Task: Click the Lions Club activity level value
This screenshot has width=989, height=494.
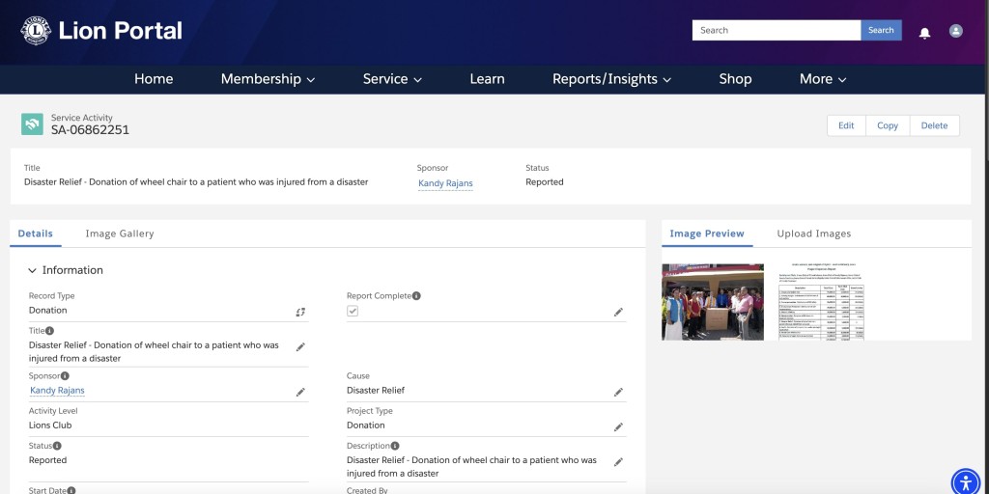Action: click(50, 425)
